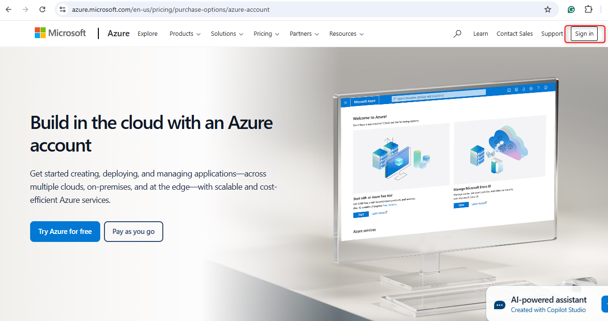
Task: Open the Grammarly extension icon
Action: click(x=571, y=9)
